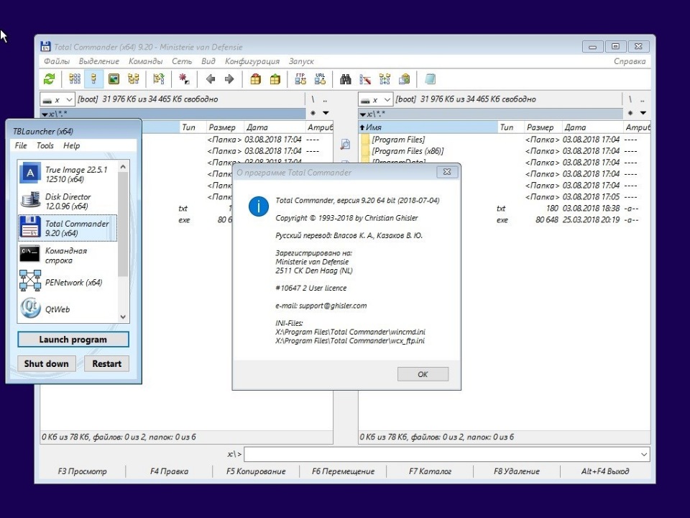Open the Tools menu in TBLauncher
Image resolution: width=690 pixels, height=518 pixels.
[x=45, y=146]
